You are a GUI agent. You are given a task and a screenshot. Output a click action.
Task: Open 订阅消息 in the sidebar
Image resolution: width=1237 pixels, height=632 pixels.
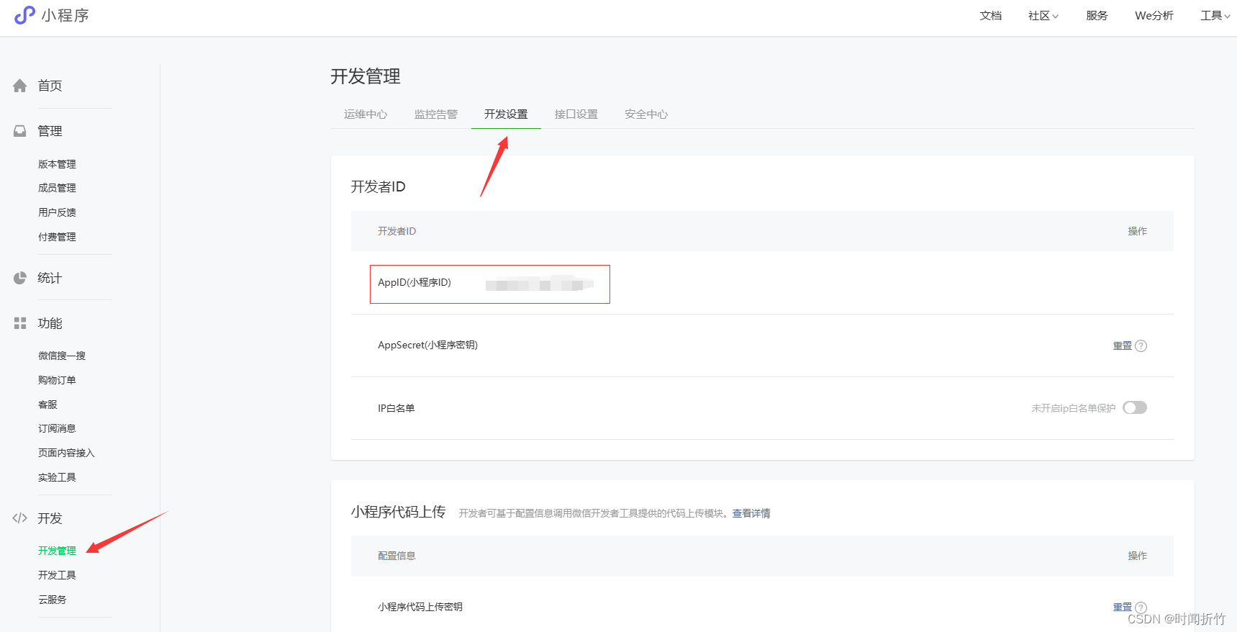tap(57, 428)
